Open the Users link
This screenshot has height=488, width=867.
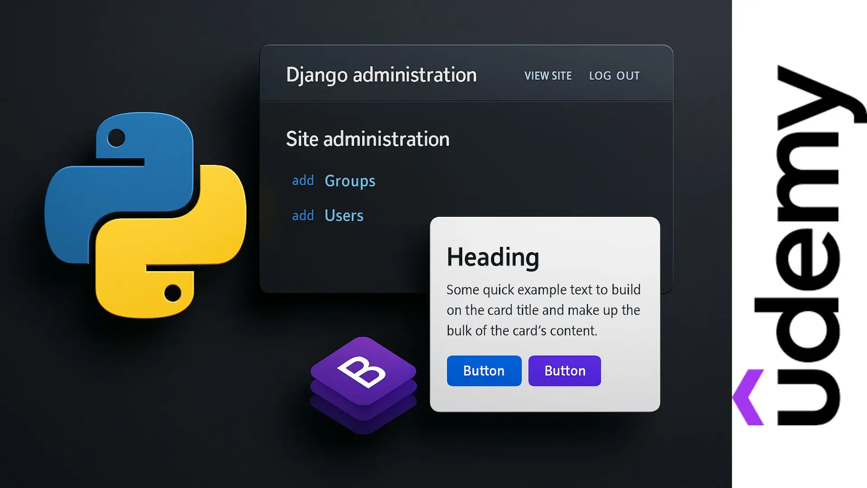tap(344, 216)
